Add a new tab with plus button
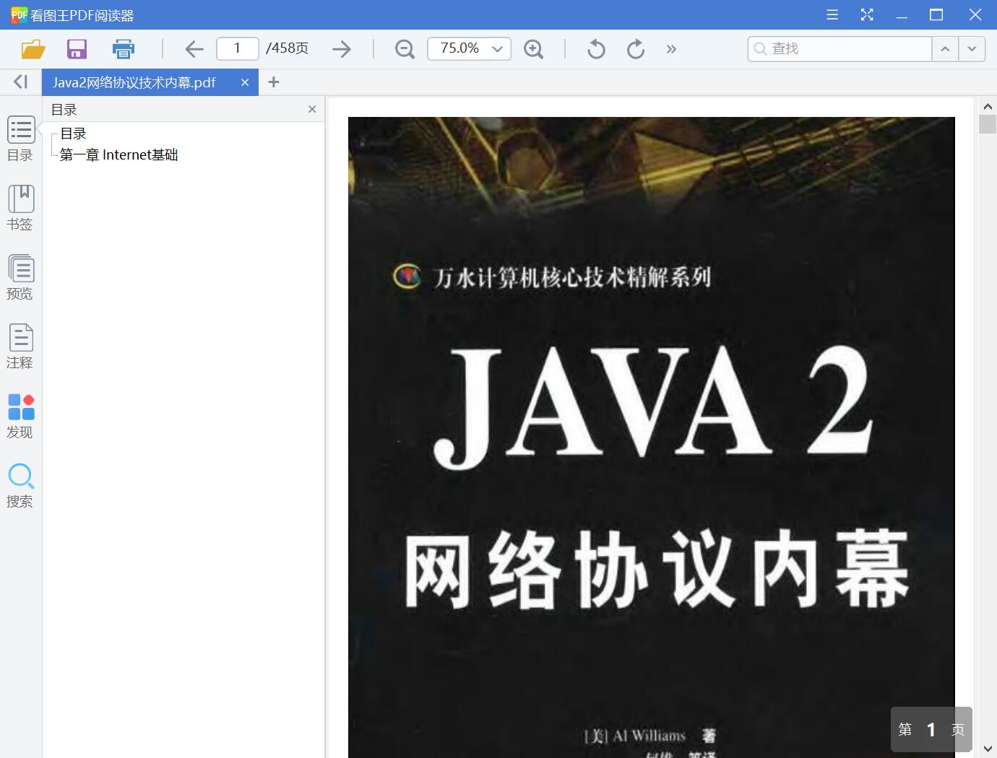Screen dimensions: 997x758 pyautogui.click(x=274, y=82)
